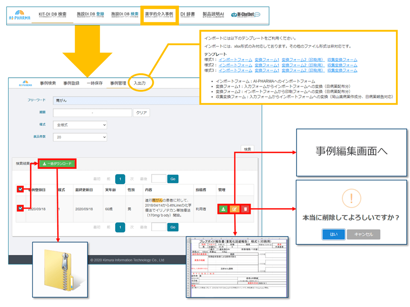
Task: Click the zip folder icon
Action: [x=61, y=269]
